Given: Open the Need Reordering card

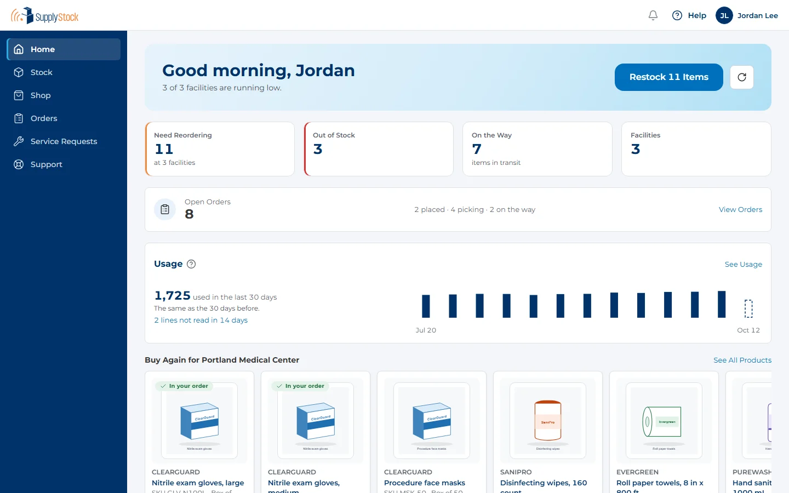Looking at the screenshot, I should 220,149.
